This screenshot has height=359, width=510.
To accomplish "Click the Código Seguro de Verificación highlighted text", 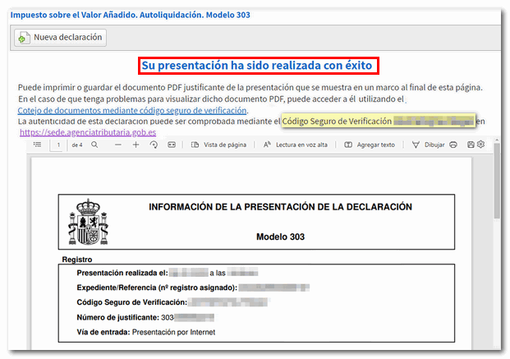I will click(379, 121).
